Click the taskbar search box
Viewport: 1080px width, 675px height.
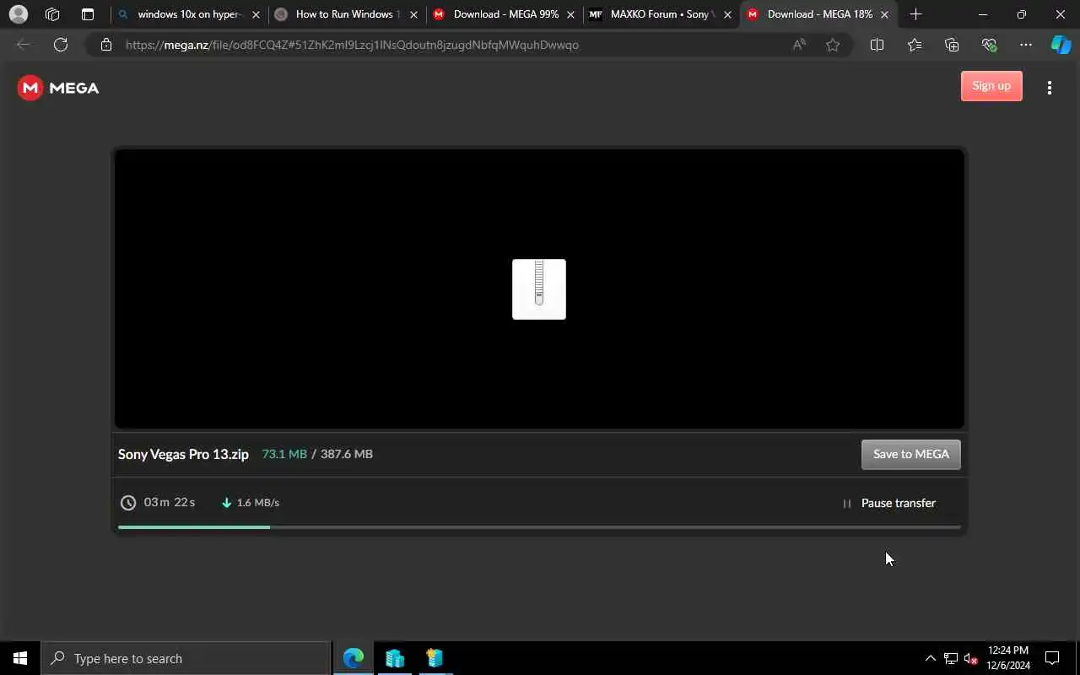pyautogui.click(x=186, y=658)
